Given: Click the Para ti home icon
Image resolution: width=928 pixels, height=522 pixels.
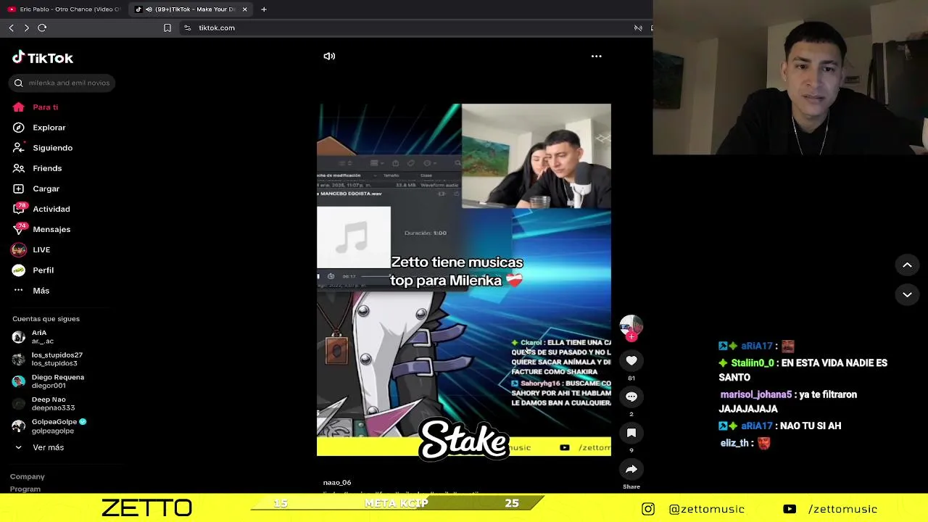Looking at the screenshot, I should 19,107.
